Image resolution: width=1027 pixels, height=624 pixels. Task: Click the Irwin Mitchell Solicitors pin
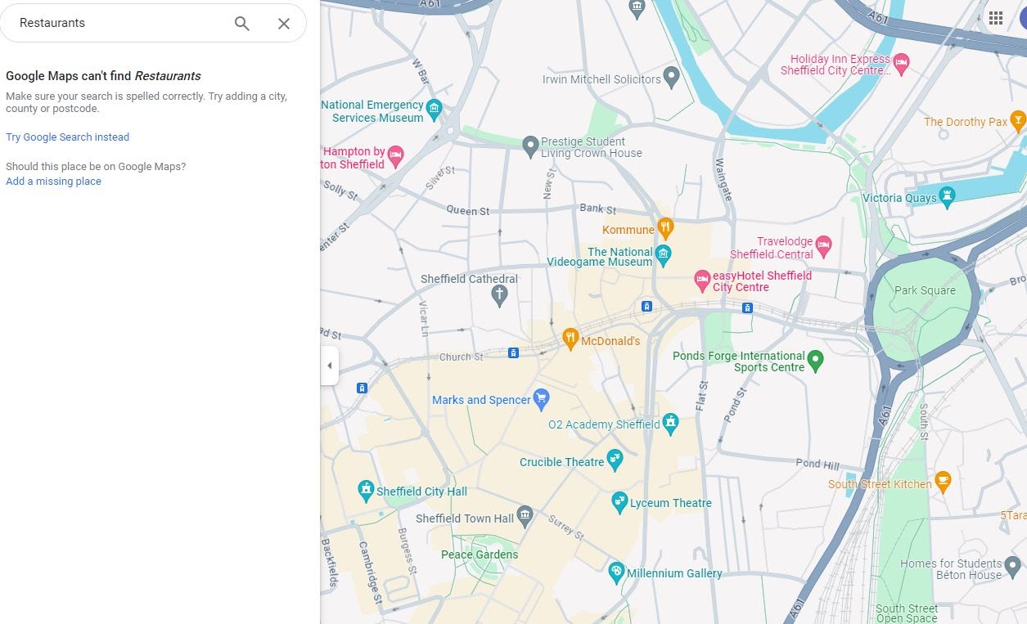coord(671,77)
